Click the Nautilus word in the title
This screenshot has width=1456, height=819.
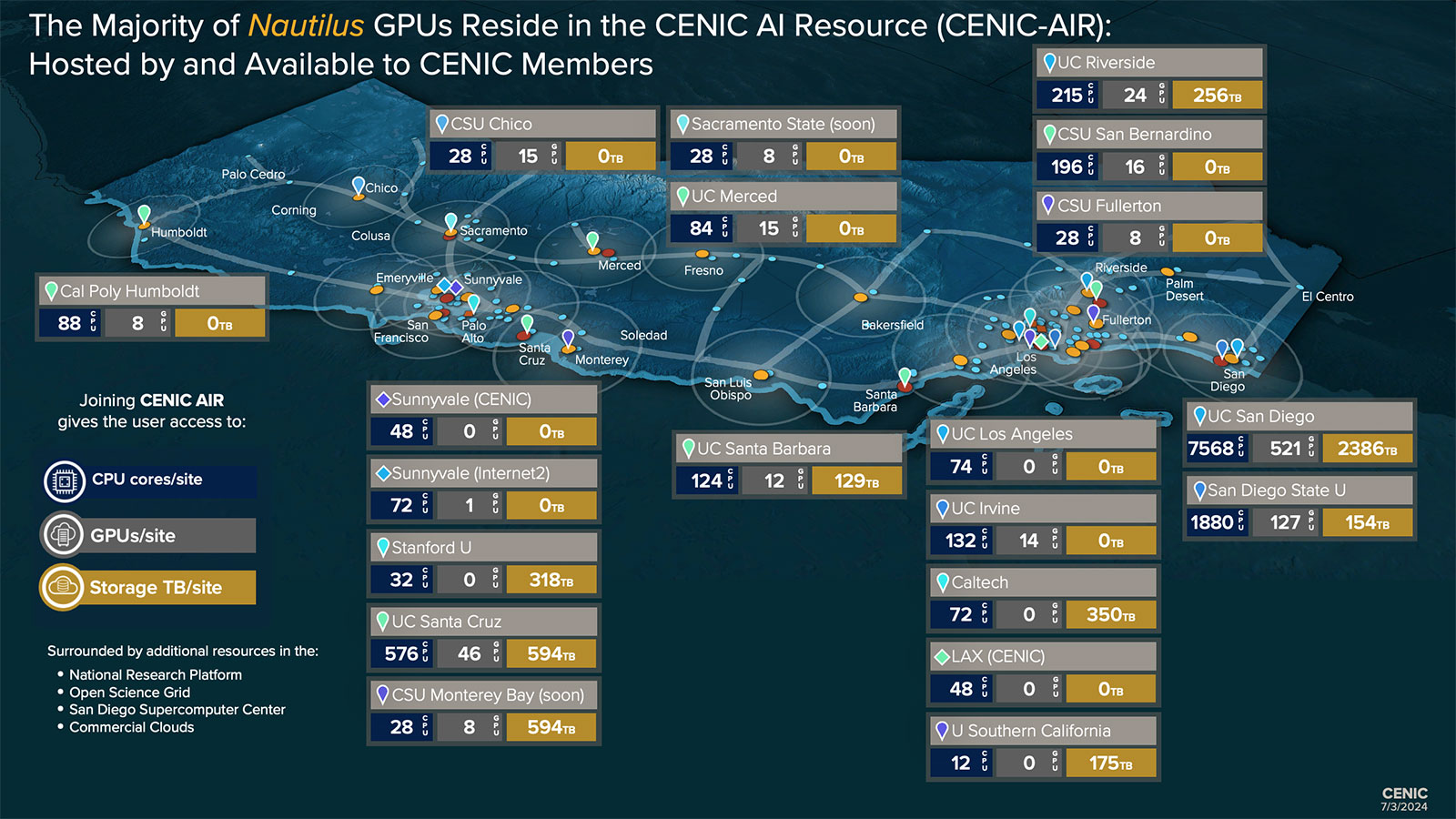pyautogui.click(x=306, y=25)
